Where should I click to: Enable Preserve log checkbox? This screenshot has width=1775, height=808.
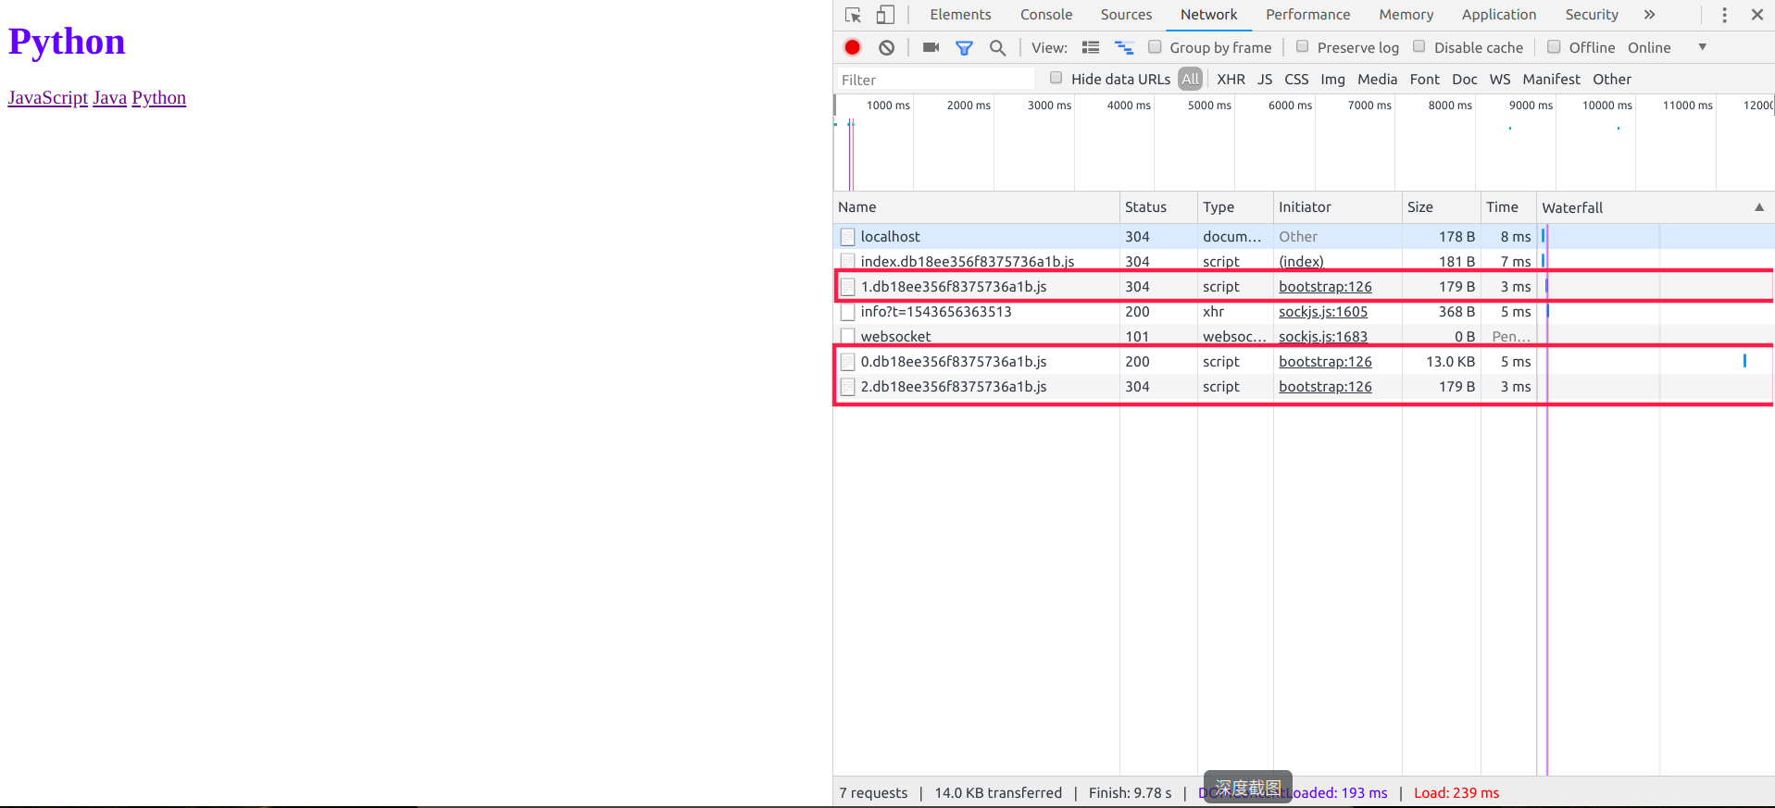(x=1302, y=46)
